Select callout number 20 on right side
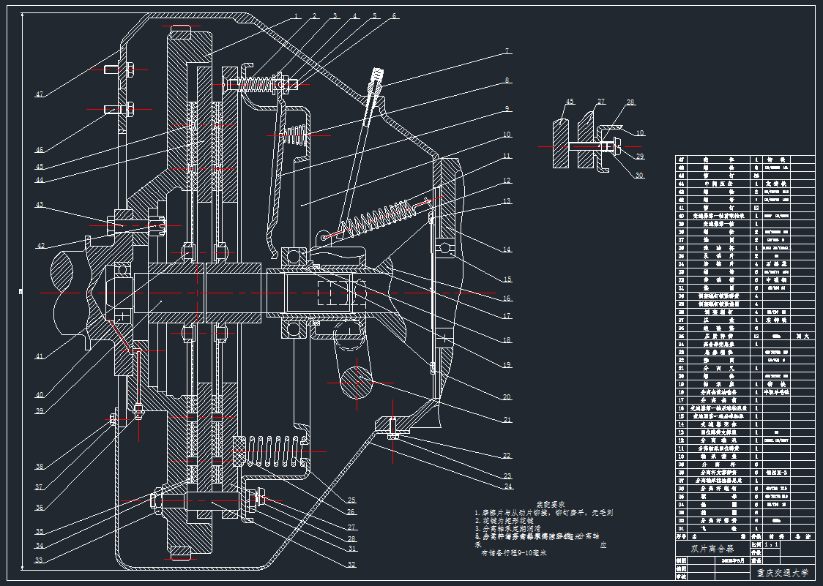This screenshot has width=823, height=586. click(x=507, y=397)
